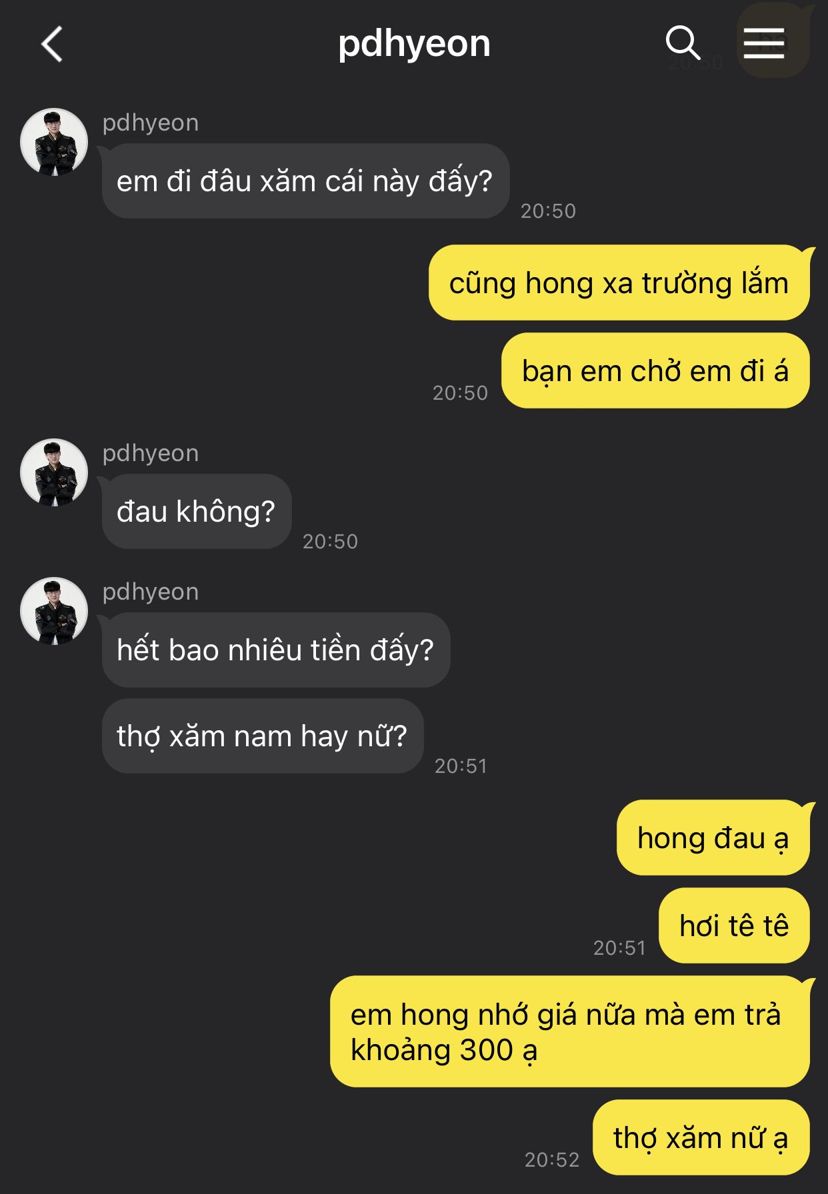Select yellow bubble 'cũng hong xa trường lắm'
The image size is (828, 1194).
619,283
